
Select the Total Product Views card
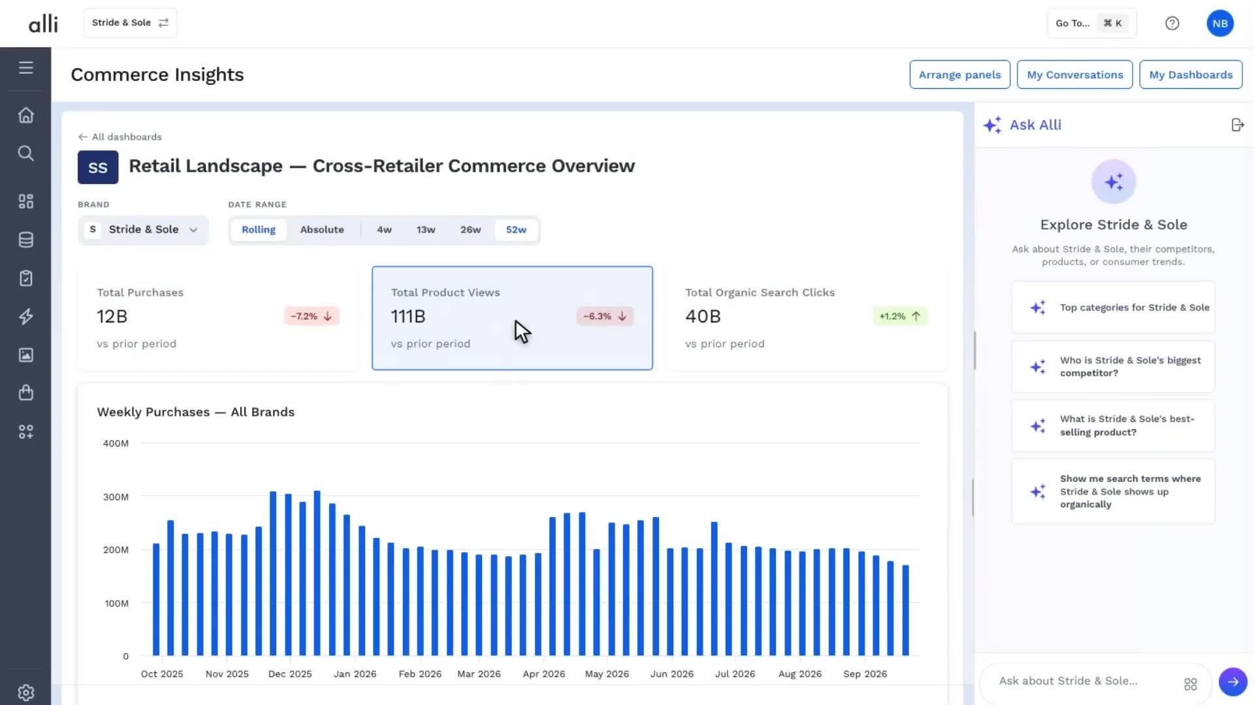point(512,318)
